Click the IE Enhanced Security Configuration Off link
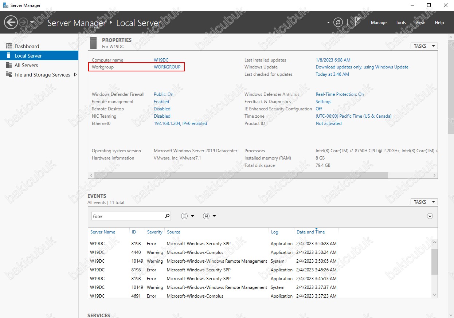 click(319, 109)
